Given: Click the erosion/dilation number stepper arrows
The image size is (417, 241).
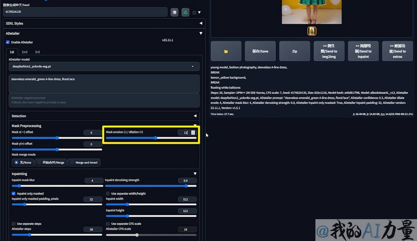Looking at the screenshot, I should (x=193, y=133).
